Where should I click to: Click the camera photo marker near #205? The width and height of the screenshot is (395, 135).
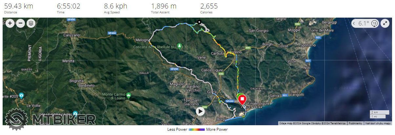[21, 96]
